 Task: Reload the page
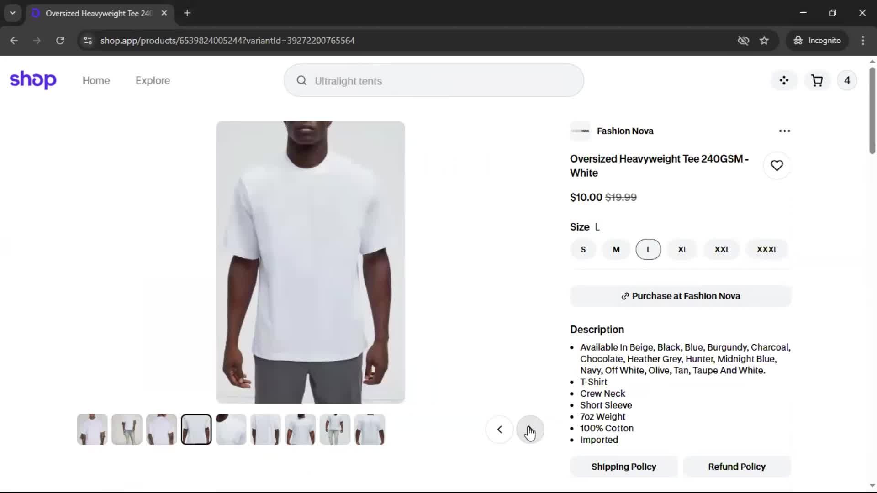pos(60,41)
